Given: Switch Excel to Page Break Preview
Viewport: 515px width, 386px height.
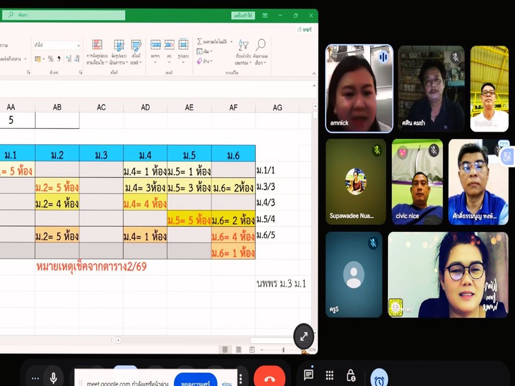Looking at the screenshot, I should (x=252, y=350).
